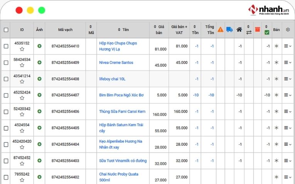This screenshot has width=295, height=184.
Task: Check the box for product 4524554
Action: point(6,128)
